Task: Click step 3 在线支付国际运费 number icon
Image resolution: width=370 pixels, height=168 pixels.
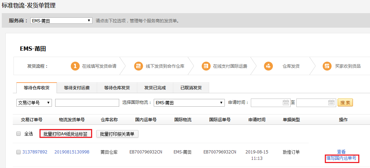Action: click(x=206, y=66)
